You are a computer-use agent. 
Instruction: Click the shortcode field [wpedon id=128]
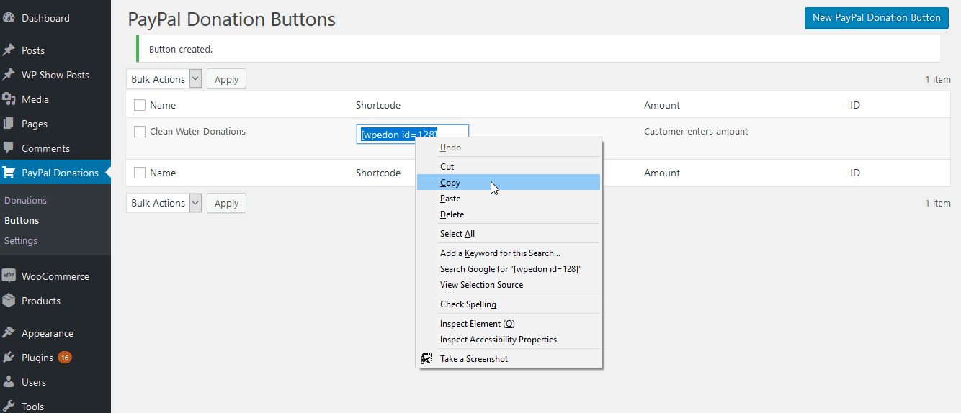point(413,135)
